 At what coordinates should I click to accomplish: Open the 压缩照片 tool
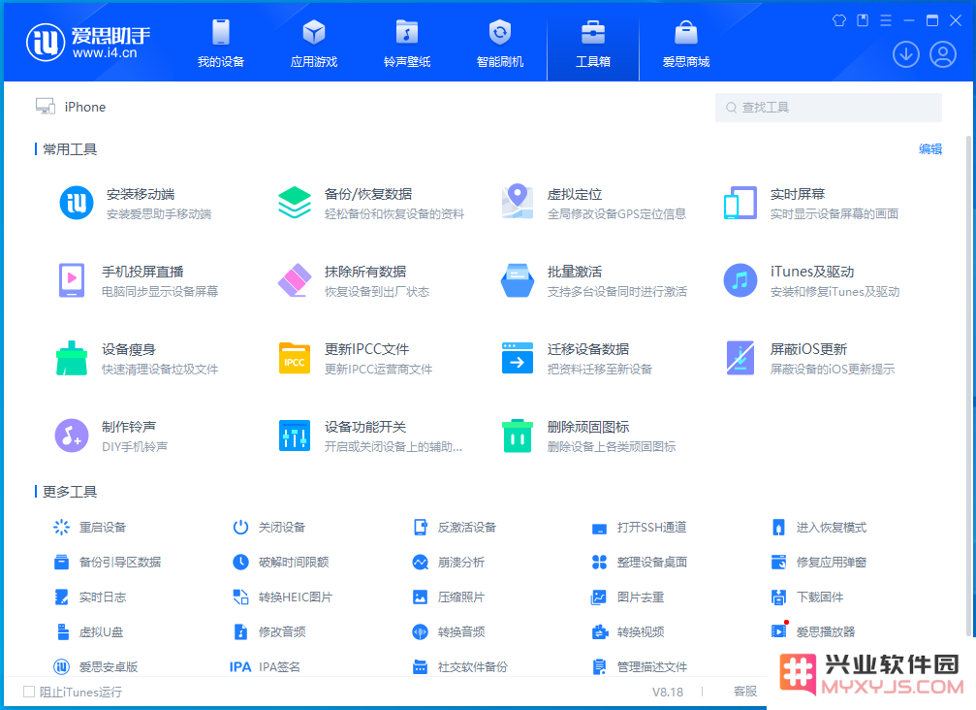448,597
